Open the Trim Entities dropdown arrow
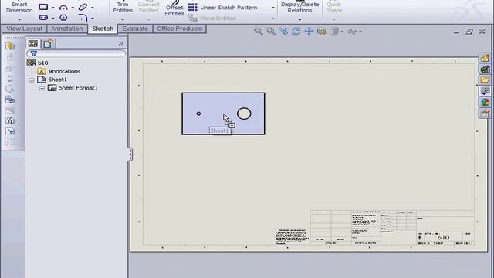The height and width of the screenshot is (278, 494). click(123, 19)
